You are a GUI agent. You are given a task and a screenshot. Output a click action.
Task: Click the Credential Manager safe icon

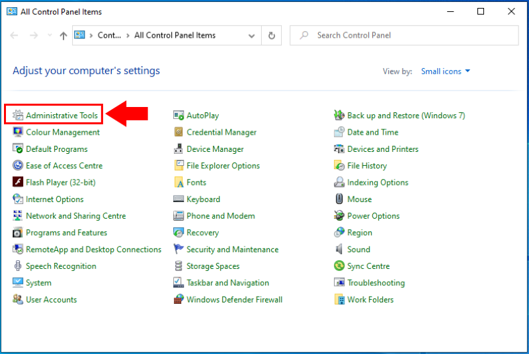179,131
